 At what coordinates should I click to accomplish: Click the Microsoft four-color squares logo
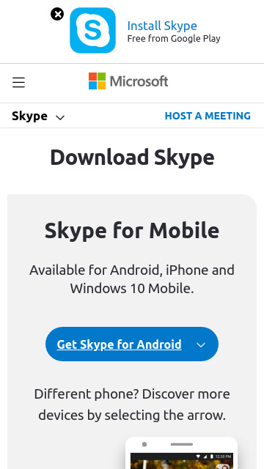coord(97,81)
